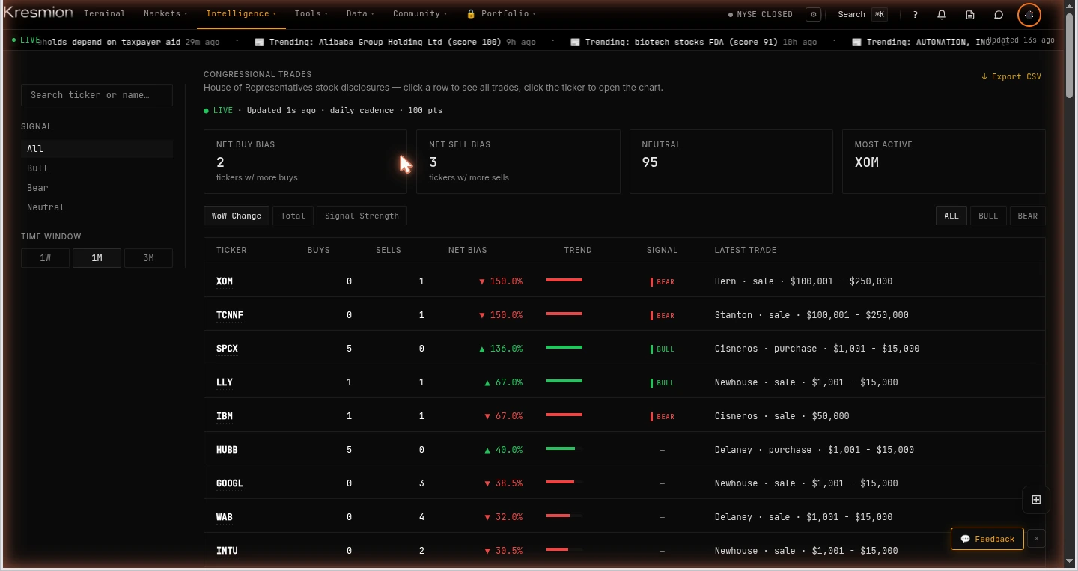
Task: Filter signals by Bear in sidebar
Action: pos(97,188)
